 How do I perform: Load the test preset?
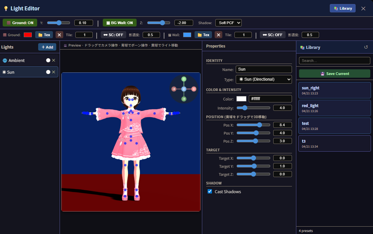pos(334,126)
